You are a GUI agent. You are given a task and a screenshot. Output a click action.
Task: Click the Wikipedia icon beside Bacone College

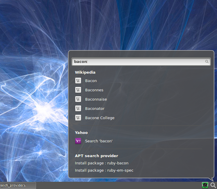tap(78, 118)
